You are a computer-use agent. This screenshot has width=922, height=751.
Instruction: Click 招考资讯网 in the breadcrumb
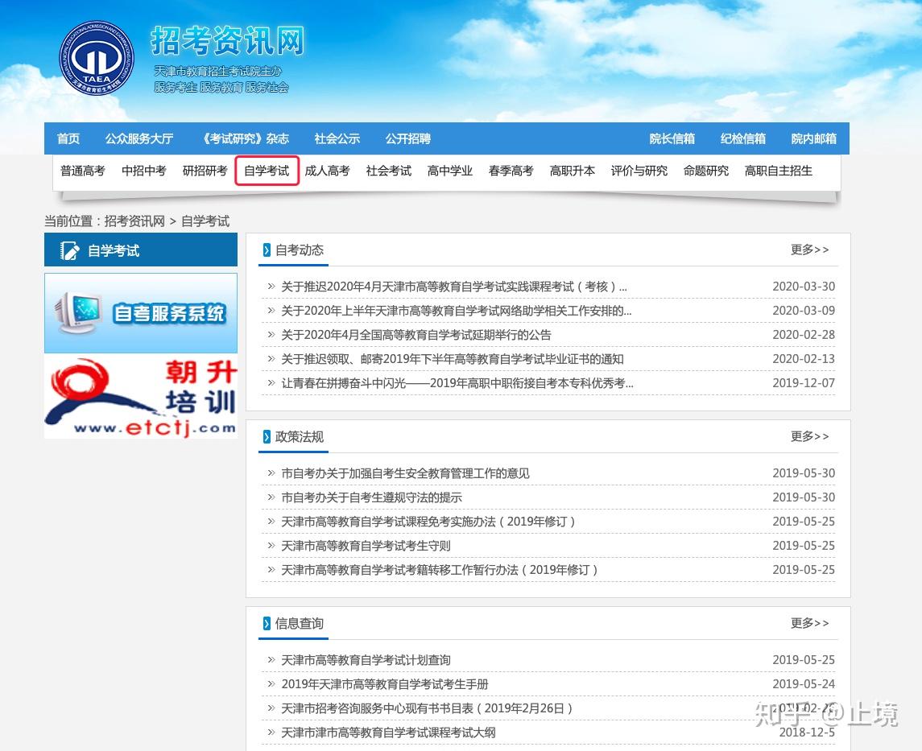(134, 221)
